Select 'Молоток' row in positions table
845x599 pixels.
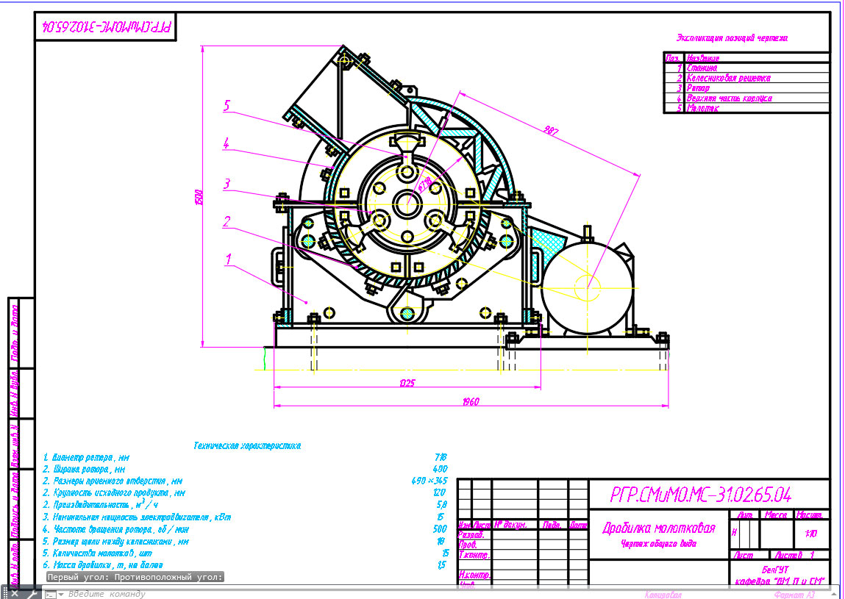[x=746, y=108]
